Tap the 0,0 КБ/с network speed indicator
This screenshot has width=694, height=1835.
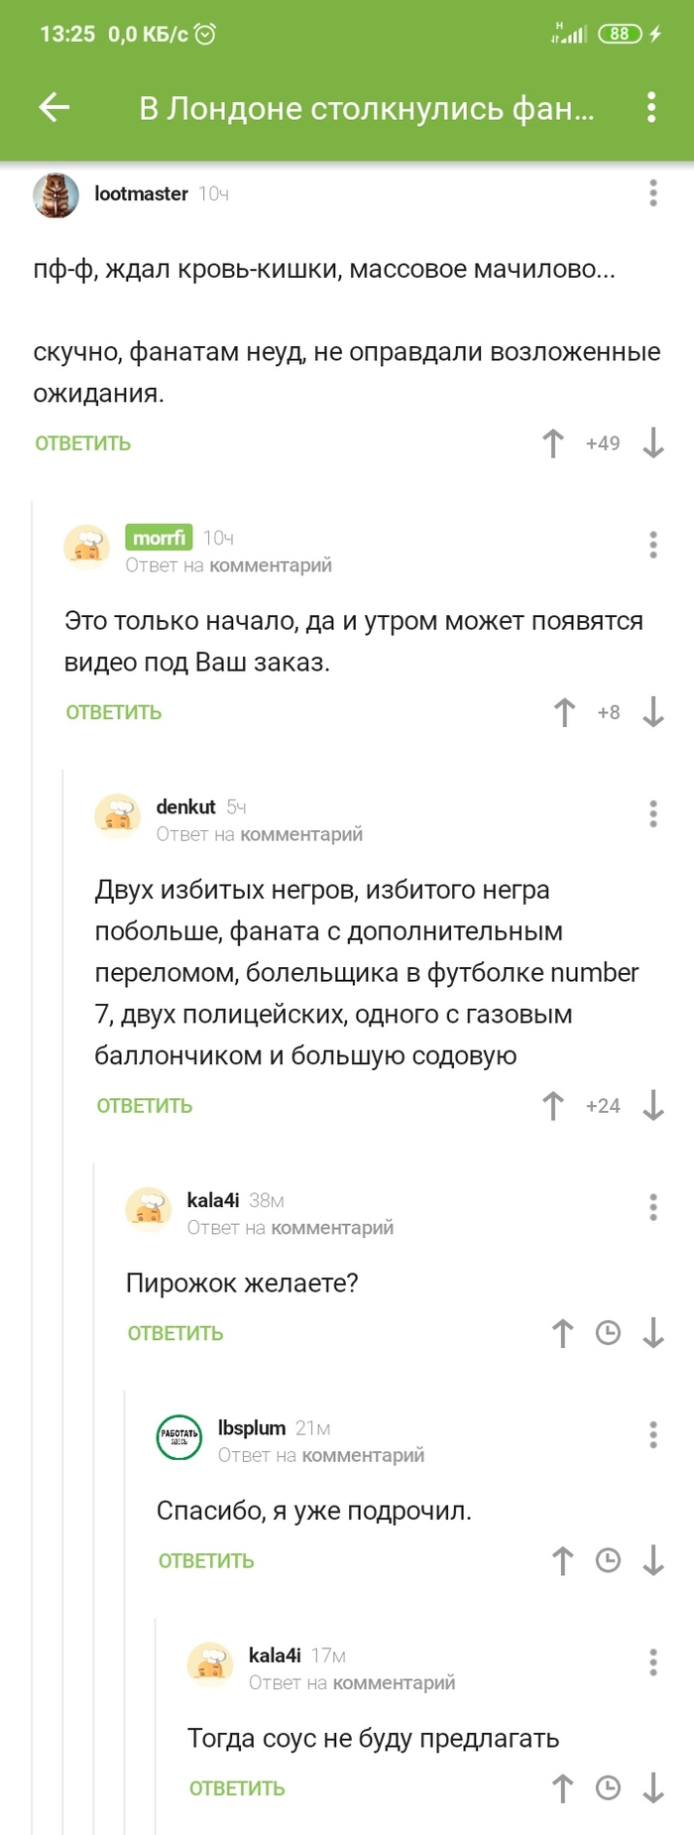145,32
